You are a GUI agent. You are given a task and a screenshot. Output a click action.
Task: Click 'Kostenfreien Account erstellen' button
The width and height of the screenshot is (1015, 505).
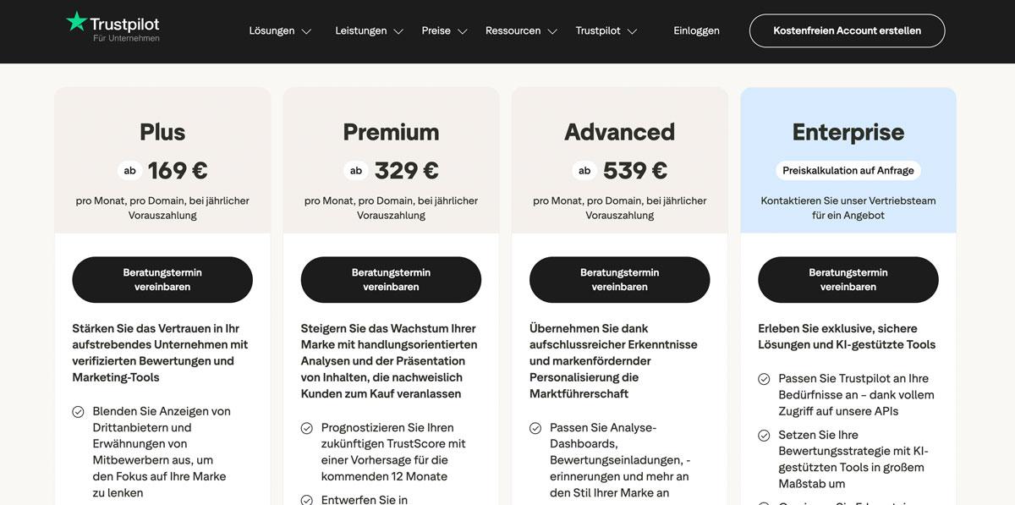tap(847, 30)
